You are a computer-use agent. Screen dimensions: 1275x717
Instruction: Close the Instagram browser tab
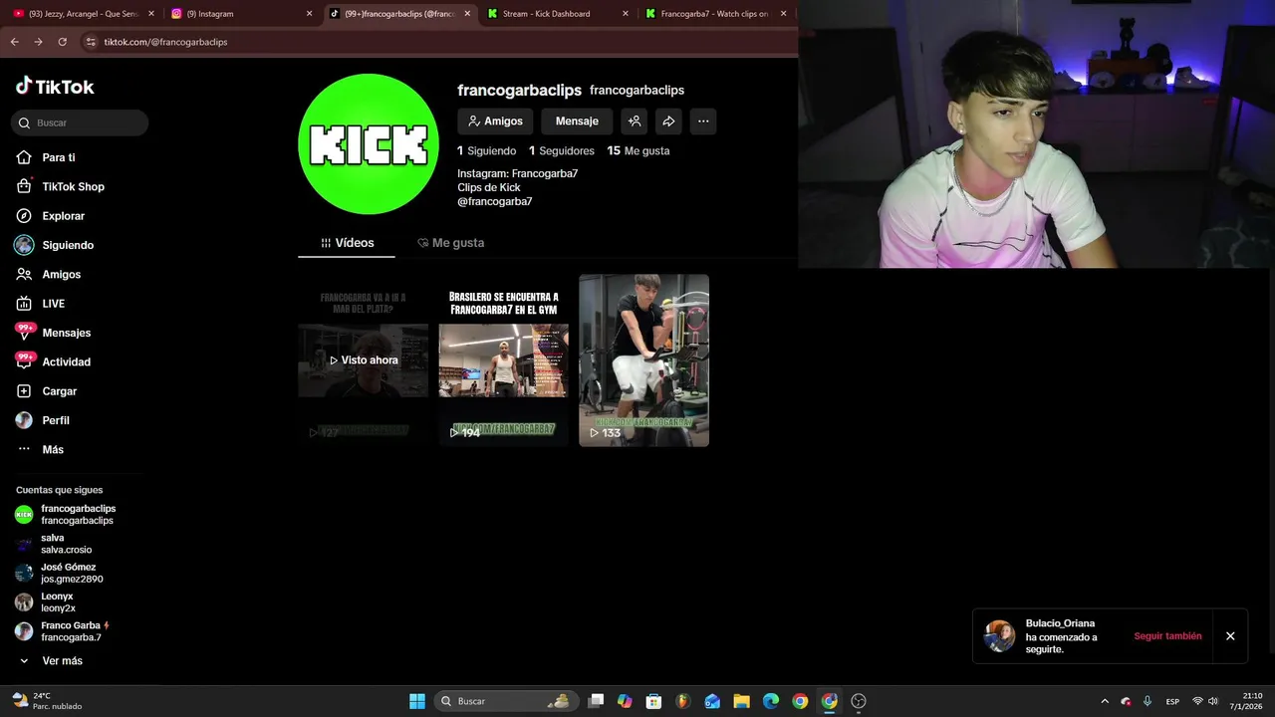pyautogui.click(x=309, y=14)
